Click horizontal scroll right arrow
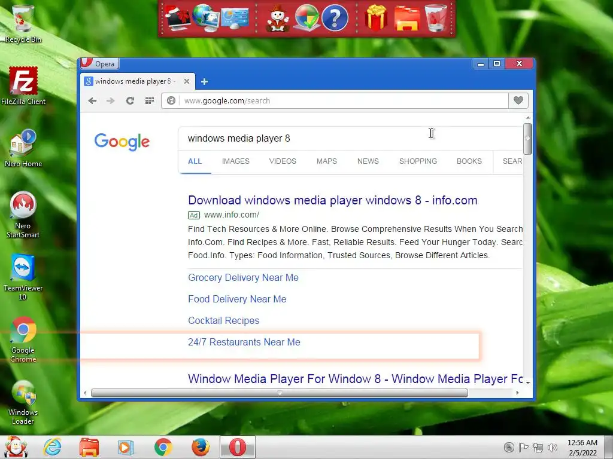Viewport: 613px width, 459px height. click(x=518, y=393)
